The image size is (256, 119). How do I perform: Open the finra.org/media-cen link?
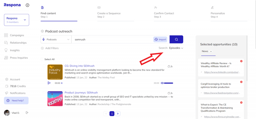click(222, 117)
